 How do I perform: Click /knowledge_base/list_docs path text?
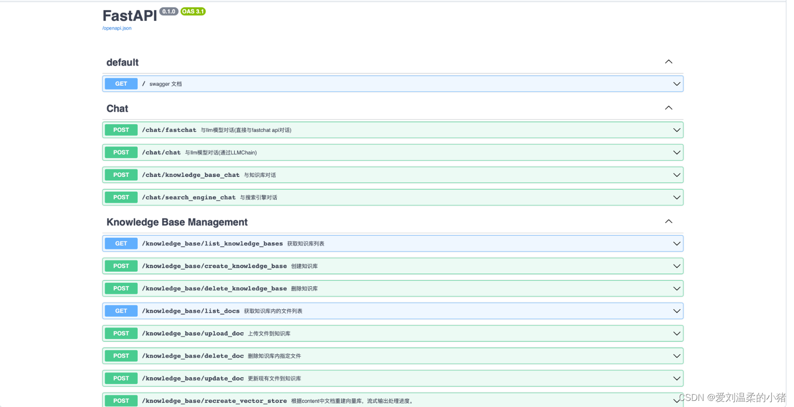(x=191, y=311)
